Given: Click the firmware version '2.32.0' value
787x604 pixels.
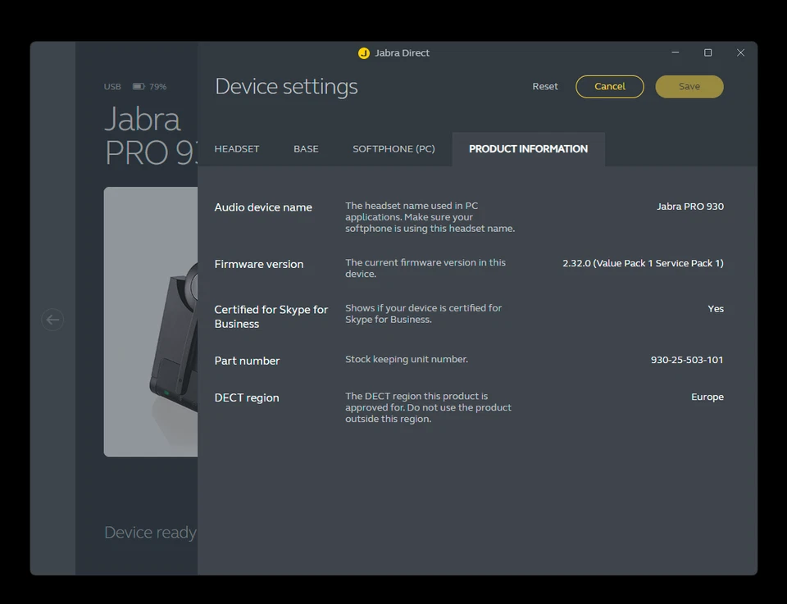Looking at the screenshot, I should pos(643,263).
